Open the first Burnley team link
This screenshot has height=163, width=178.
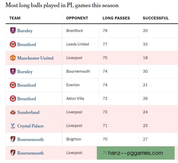[x=25, y=31]
